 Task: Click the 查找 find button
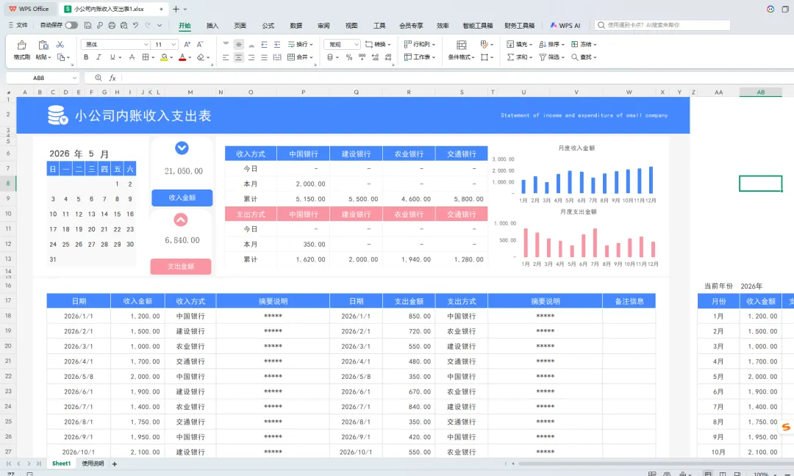[x=584, y=57]
